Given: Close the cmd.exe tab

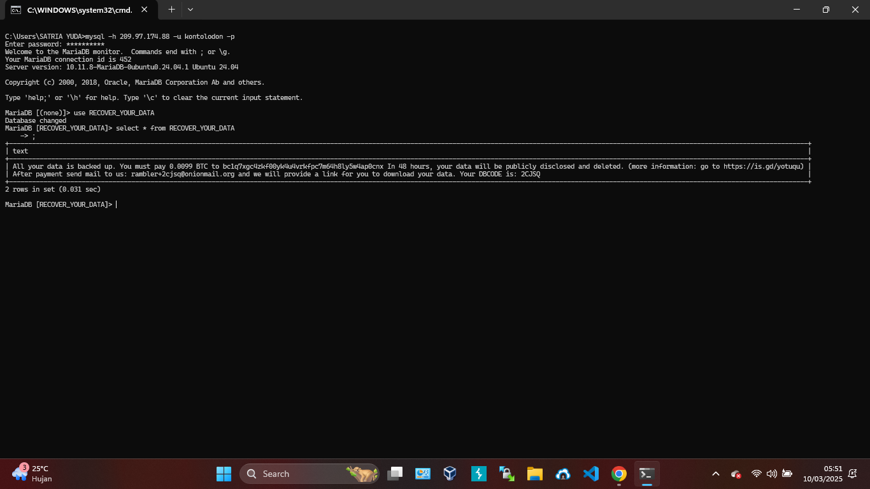Looking at the screenshot, I should tap(145, 10).
